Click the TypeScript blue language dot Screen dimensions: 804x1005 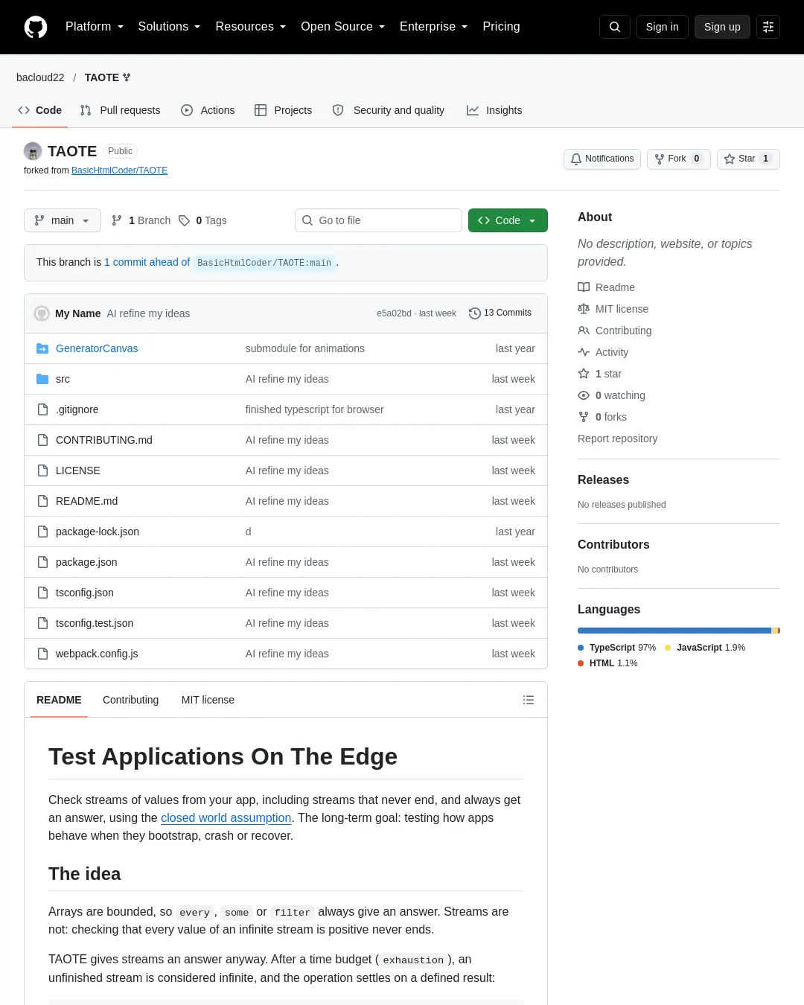point(581,648)
